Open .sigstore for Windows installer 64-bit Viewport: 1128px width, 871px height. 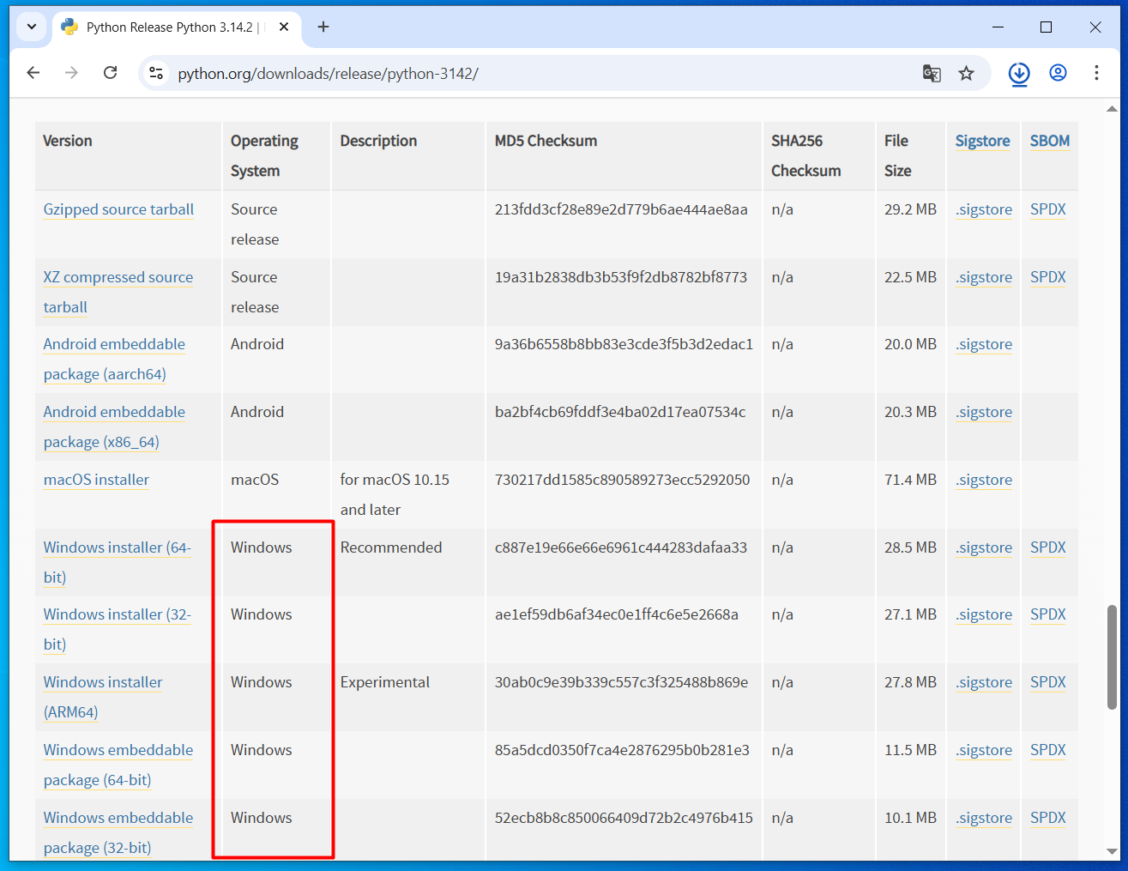tap(984, 547)
